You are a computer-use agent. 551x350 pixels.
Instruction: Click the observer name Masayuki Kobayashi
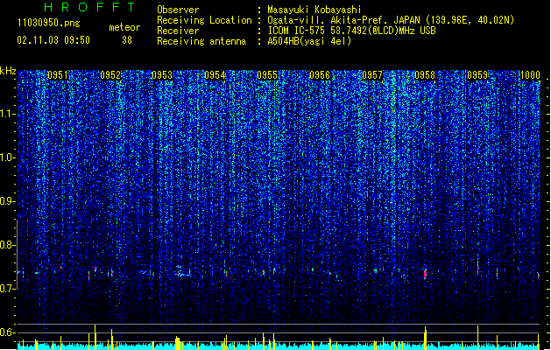click(314, 10)
